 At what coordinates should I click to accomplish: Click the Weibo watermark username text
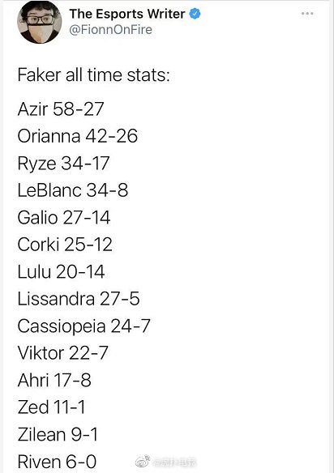(174, 462)
